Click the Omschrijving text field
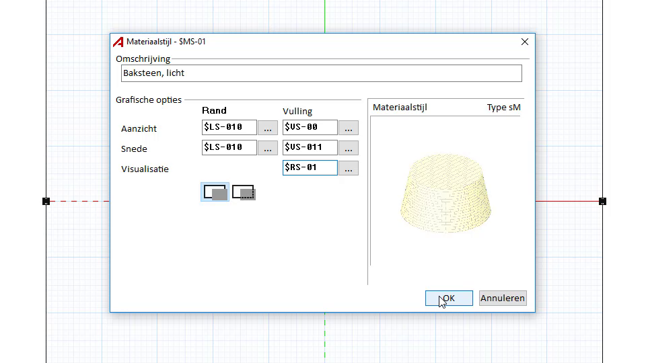The width and height of the screenshot is (646, 363). point(321,73)
